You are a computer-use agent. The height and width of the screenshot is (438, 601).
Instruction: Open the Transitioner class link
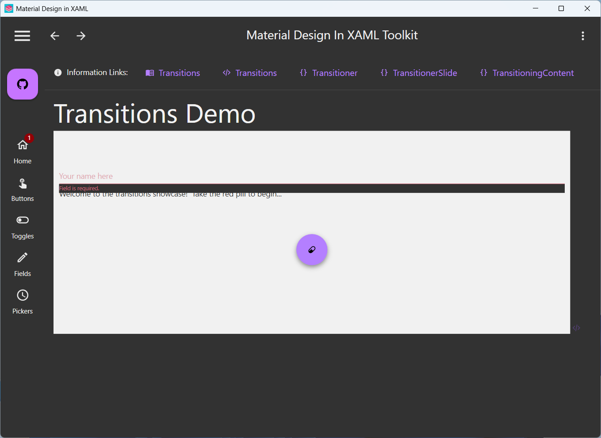tap(329, 73)
